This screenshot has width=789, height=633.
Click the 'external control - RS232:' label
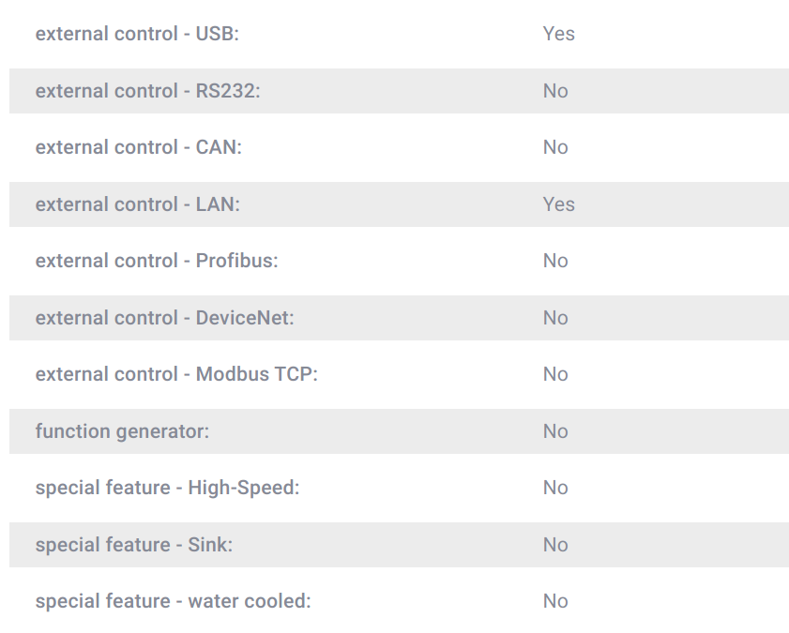[148, 91]
